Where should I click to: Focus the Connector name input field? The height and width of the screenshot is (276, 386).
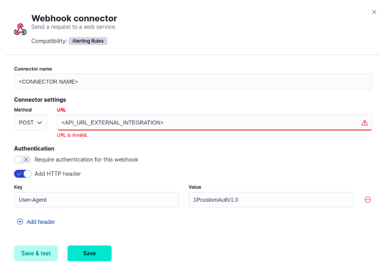[x=193, y=82]
